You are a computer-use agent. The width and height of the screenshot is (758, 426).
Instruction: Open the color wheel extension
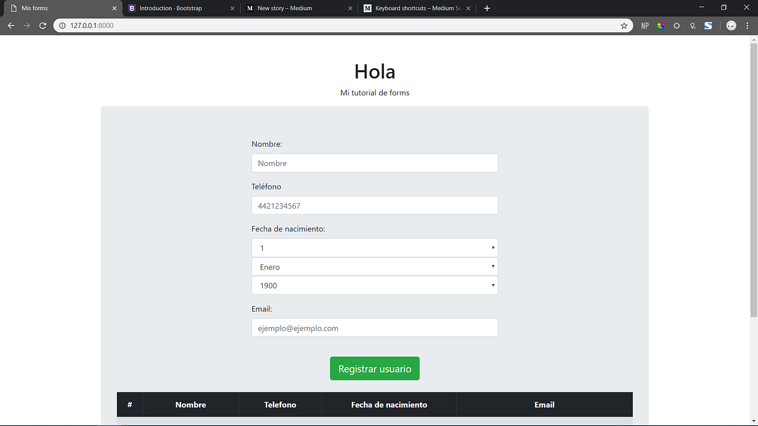pyautogui.click(x=661, y=26)
